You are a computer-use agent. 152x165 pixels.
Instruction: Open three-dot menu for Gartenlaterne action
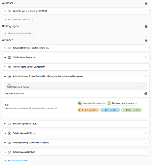146,57
